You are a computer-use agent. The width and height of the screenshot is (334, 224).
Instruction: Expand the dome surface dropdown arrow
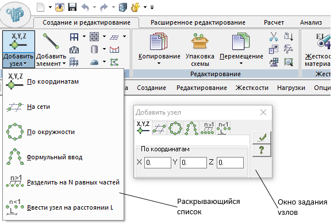pyautogui.click(x=105, y=62)
